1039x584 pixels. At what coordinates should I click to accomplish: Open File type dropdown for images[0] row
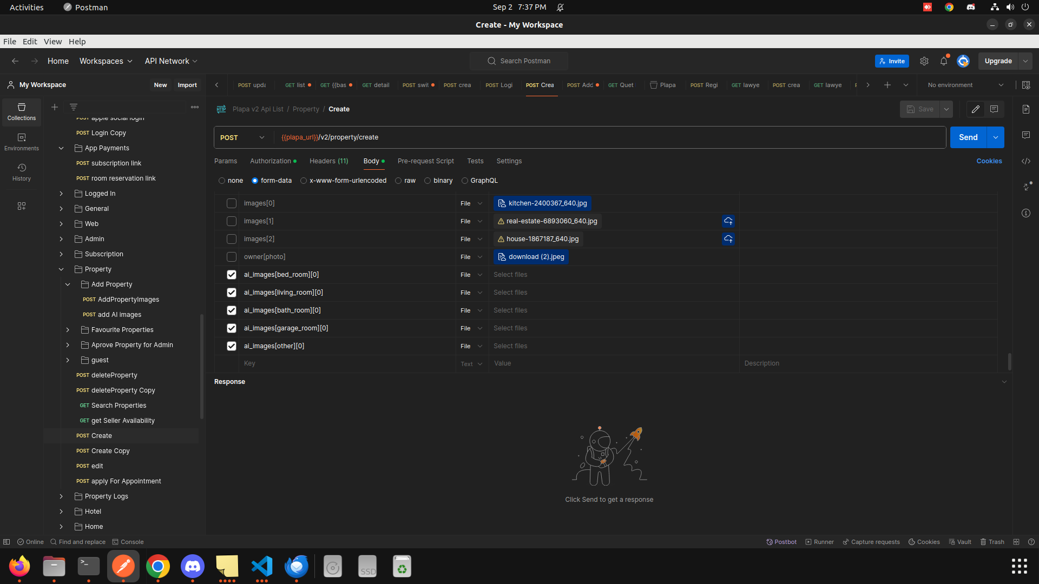(x=471, y=203)
